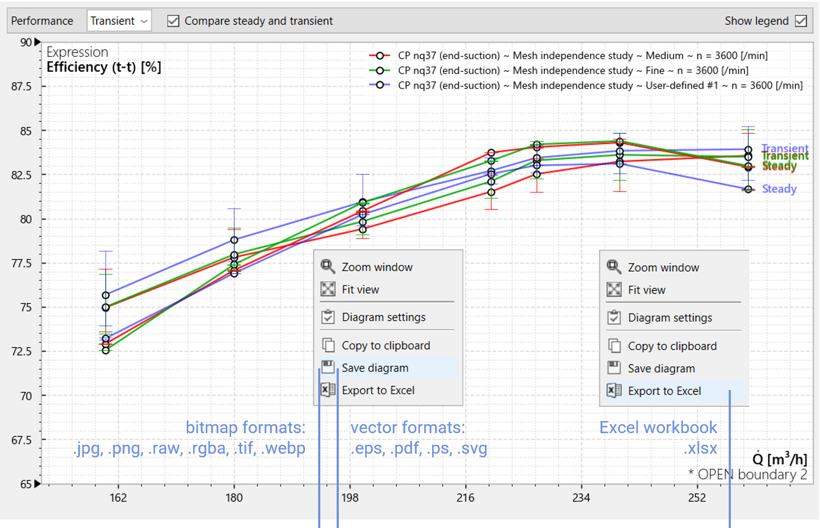This screenshot has width=820, height=528.
Task: Click the Fit view icon in right context menu
Action: tap(614, 289)
